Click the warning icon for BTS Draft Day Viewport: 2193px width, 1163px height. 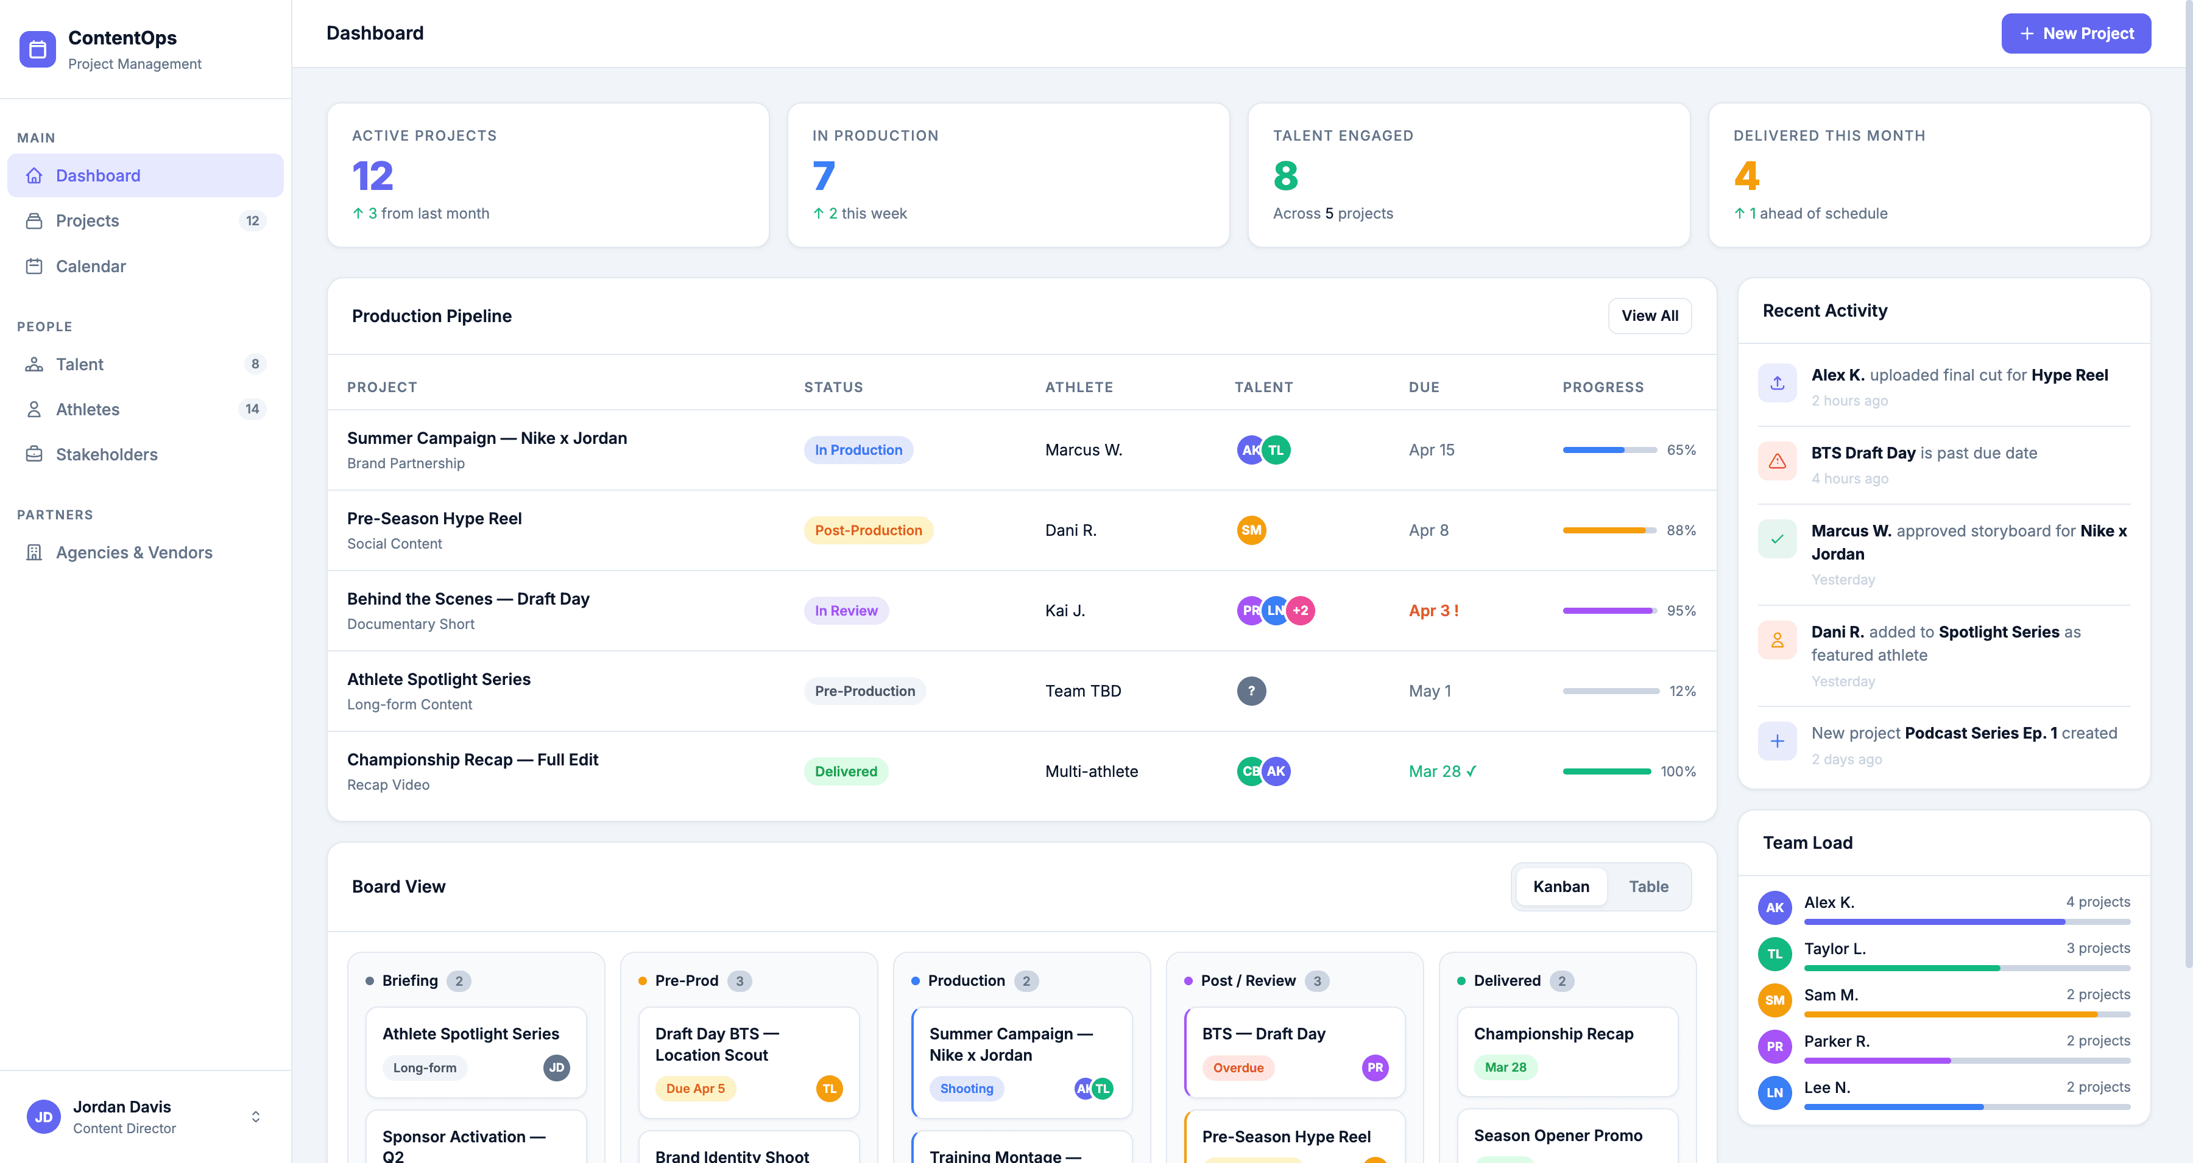(x=1777, y=461)
